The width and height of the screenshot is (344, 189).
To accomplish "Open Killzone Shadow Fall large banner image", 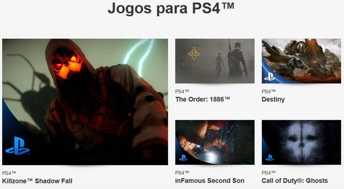I will [85, 102].
